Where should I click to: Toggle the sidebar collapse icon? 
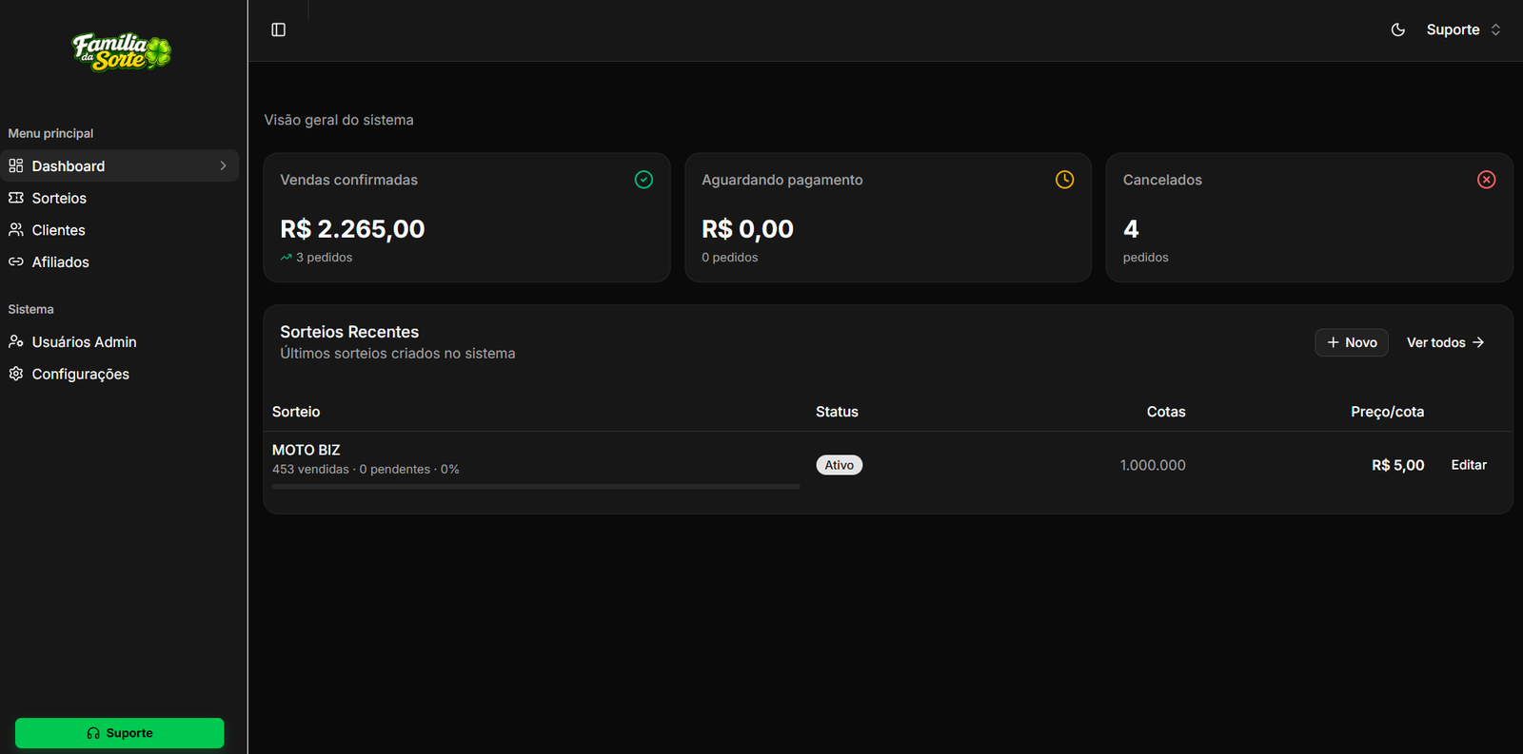(278, 29)
